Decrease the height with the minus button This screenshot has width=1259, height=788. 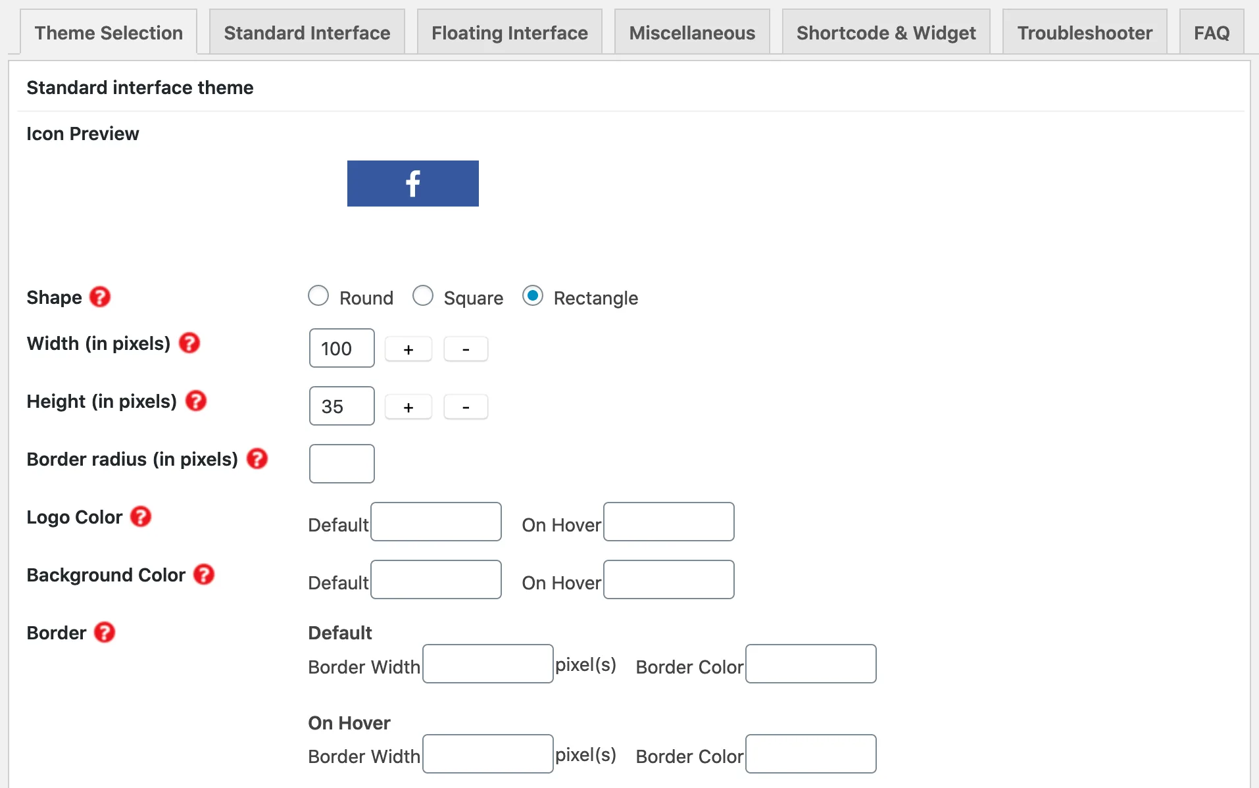[x=466, y=406]
